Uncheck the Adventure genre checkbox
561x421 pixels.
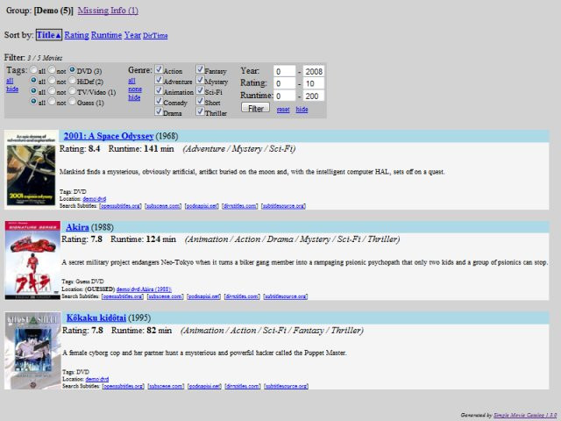coord(159,80)
